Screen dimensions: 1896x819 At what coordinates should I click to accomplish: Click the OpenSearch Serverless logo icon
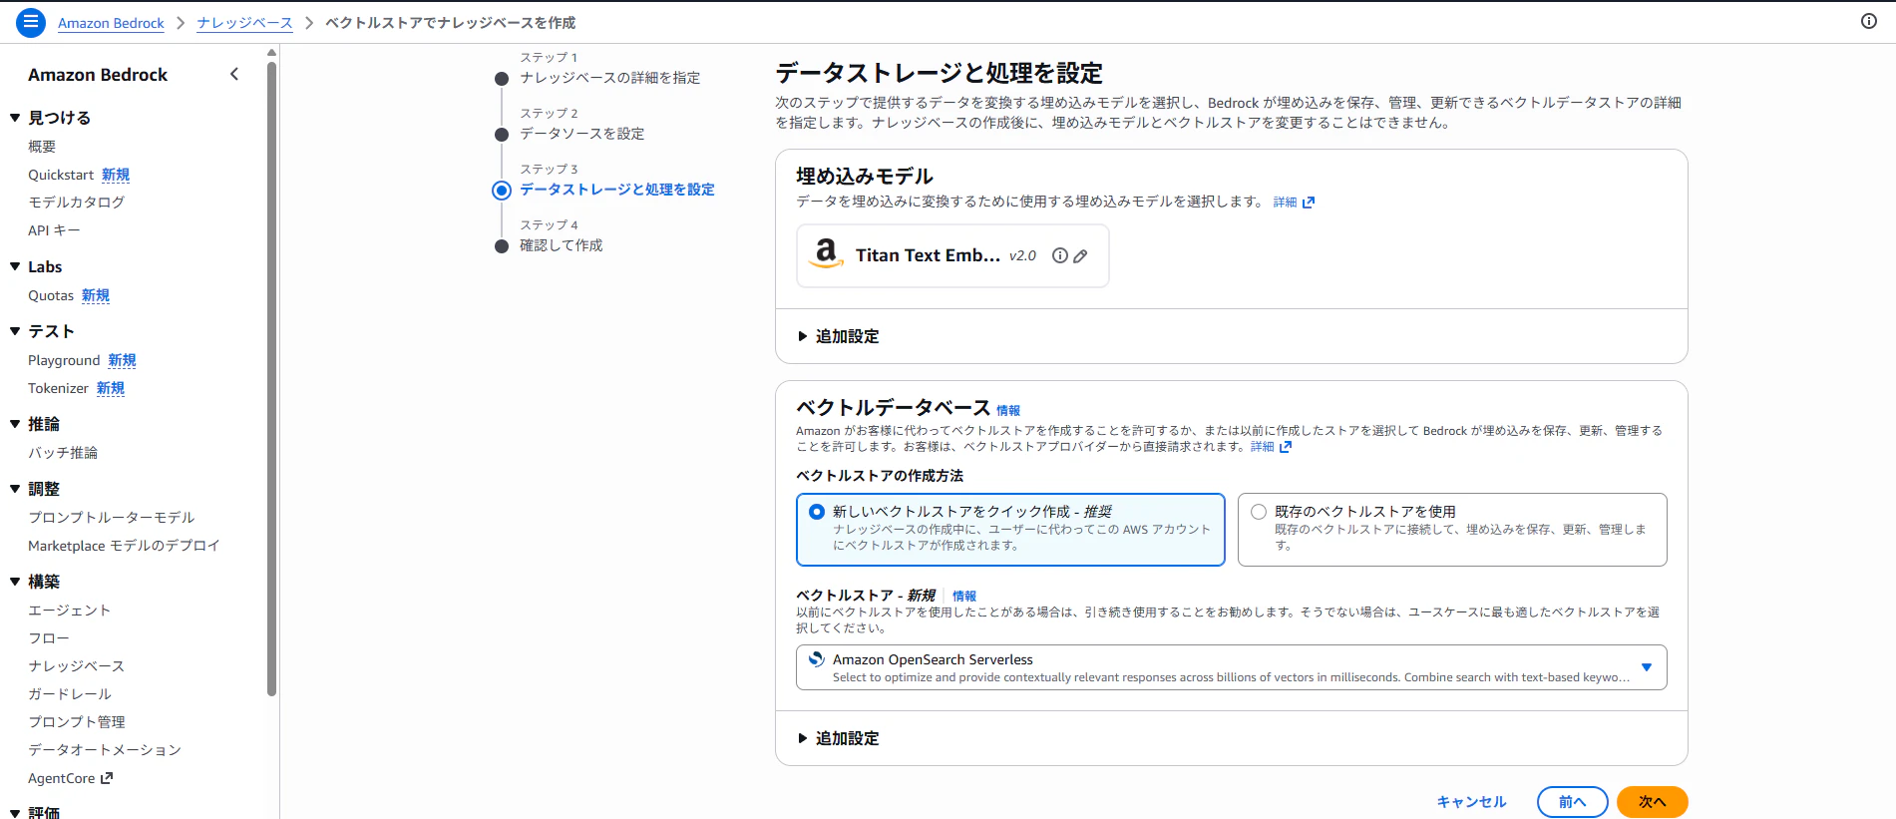816,659
